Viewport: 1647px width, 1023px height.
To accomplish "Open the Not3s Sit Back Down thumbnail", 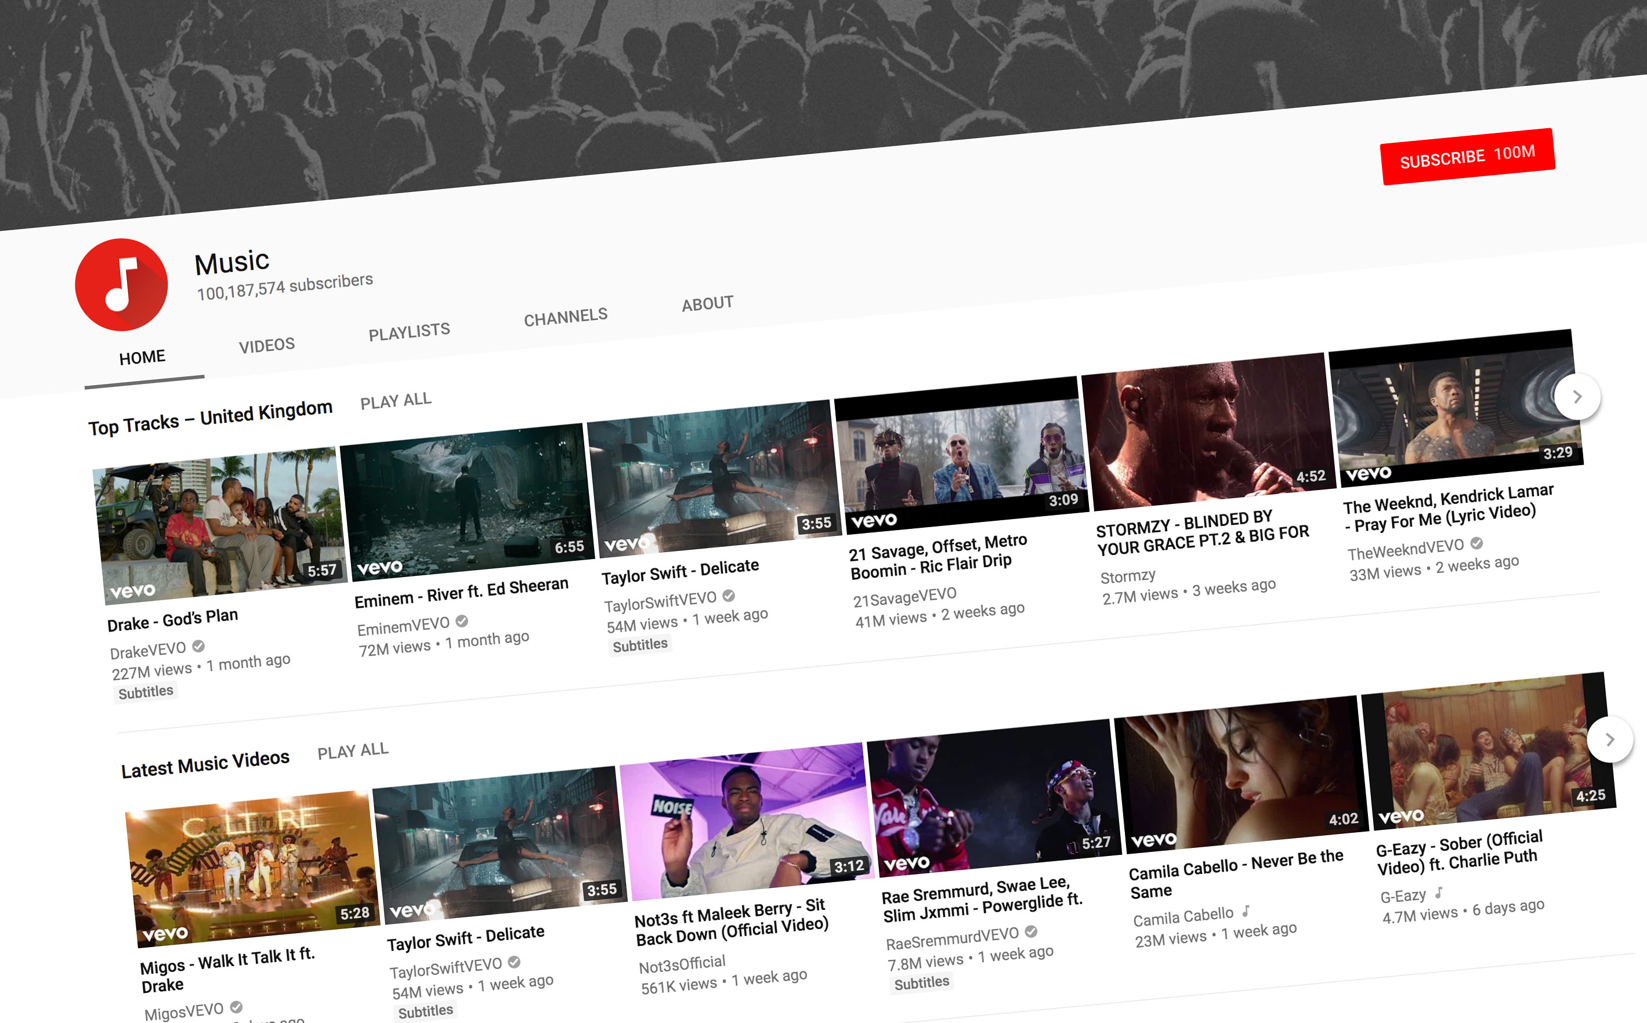I will 747,822.
